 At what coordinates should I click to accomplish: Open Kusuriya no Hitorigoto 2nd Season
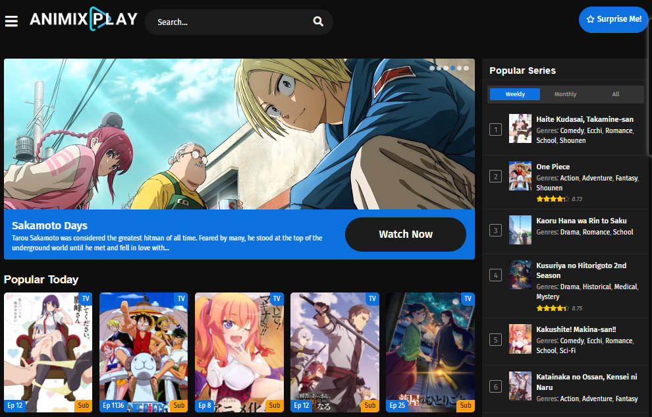(x=581, y=271)
